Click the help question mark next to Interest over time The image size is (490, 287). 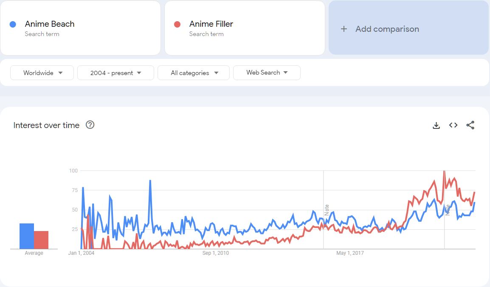(x=90, y=125)
